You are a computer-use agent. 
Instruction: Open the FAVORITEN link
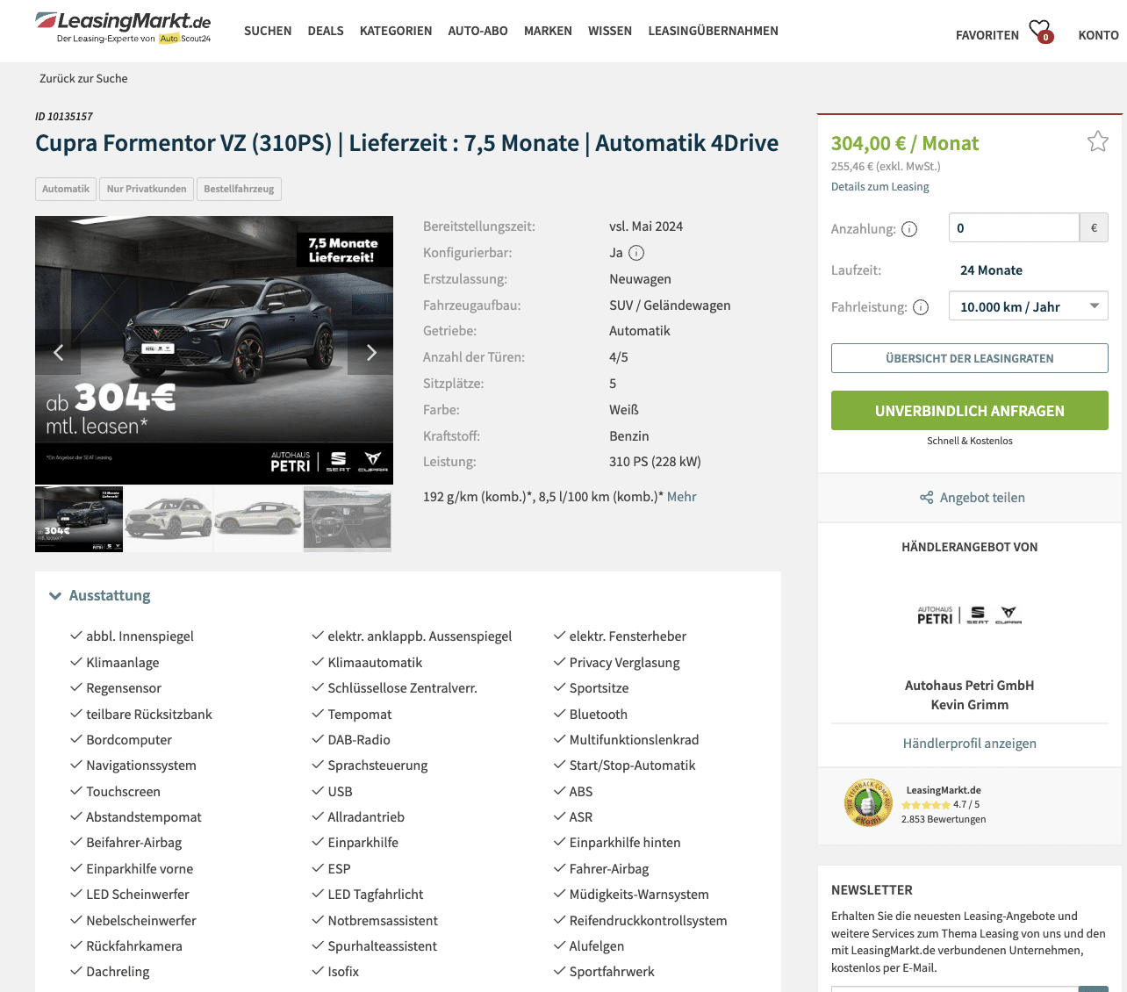point(987,35)
